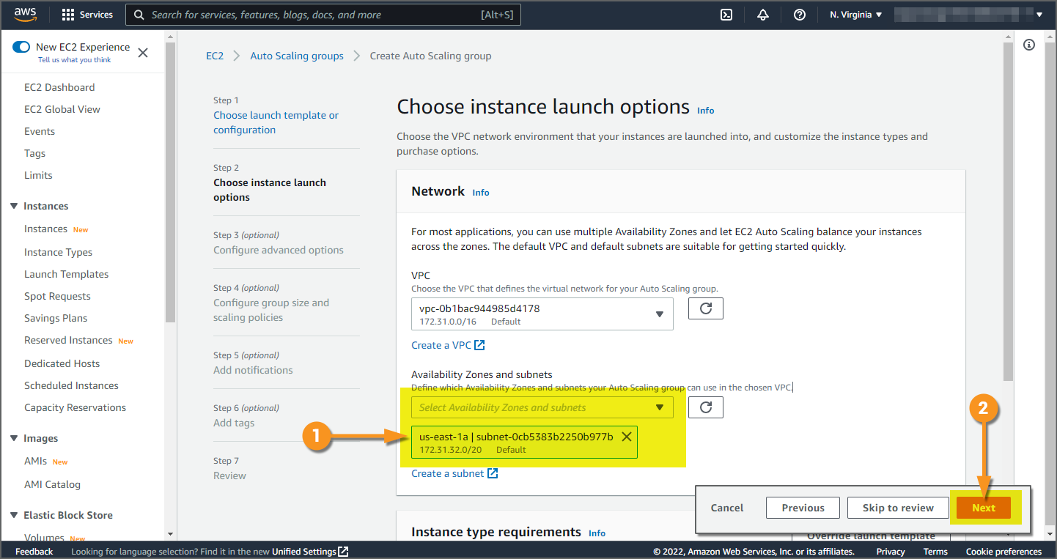
Task: Collapse the Elastic Block Store section
Action: 14,515
